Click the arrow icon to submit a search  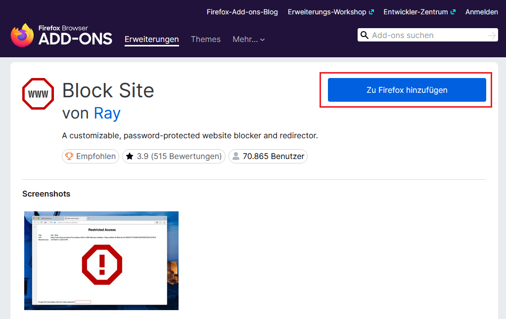coord(491,35)
